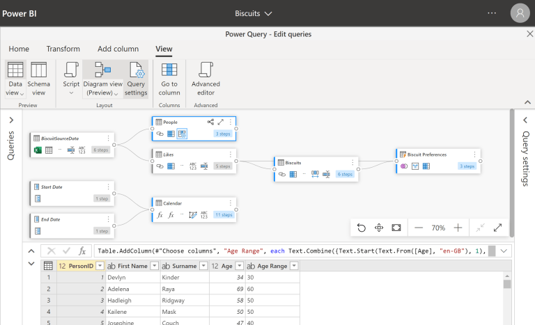Open the Home ribbon tab
Viewport: 535px width, 325px height.
(19, 49)
